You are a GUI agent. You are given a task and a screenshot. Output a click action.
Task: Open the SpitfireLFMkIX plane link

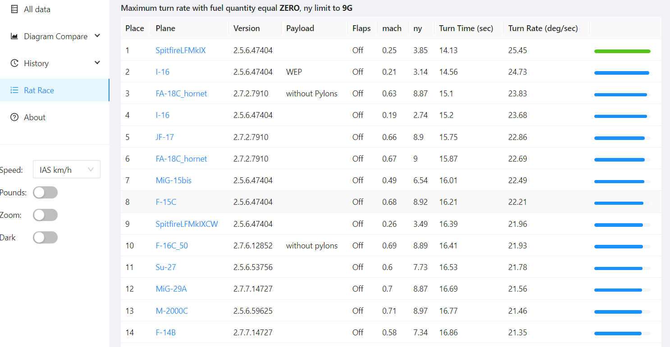click(181, 50)
